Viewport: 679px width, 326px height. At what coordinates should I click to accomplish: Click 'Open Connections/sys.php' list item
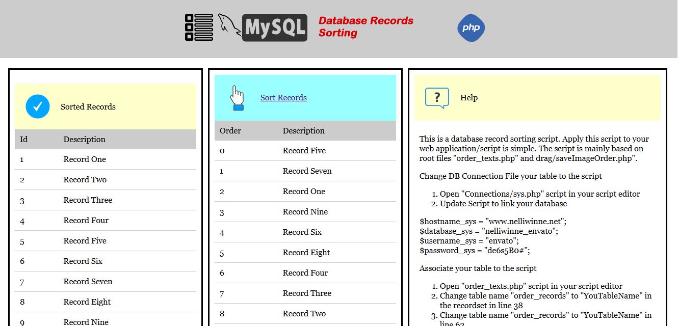540,194
